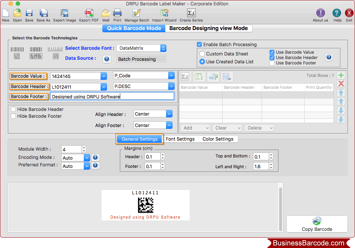Check Hide Barcode Header option

(x=13, y=109)
